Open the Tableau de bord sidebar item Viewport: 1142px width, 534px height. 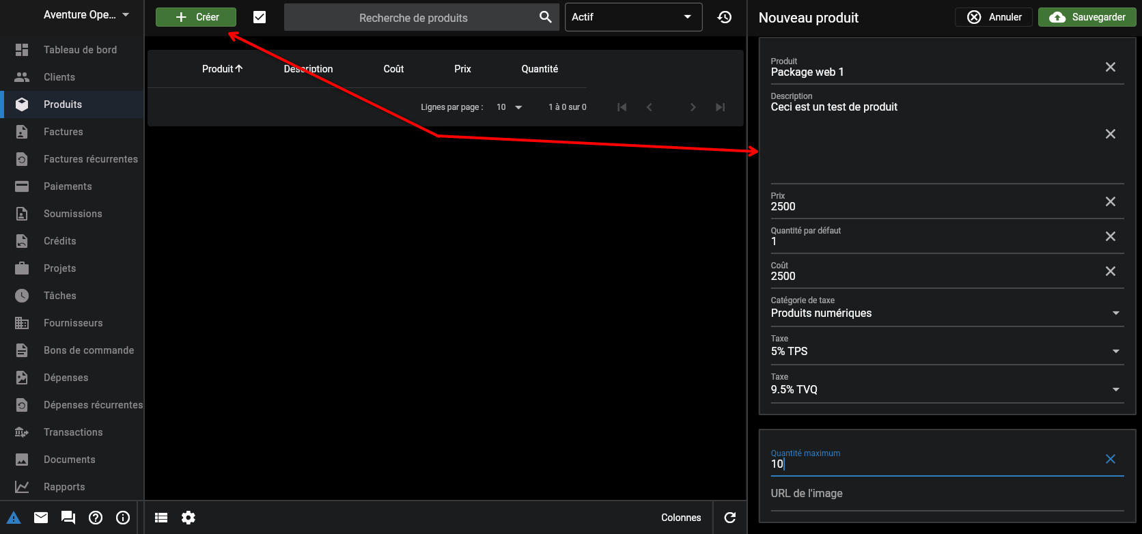pos(72,50)
